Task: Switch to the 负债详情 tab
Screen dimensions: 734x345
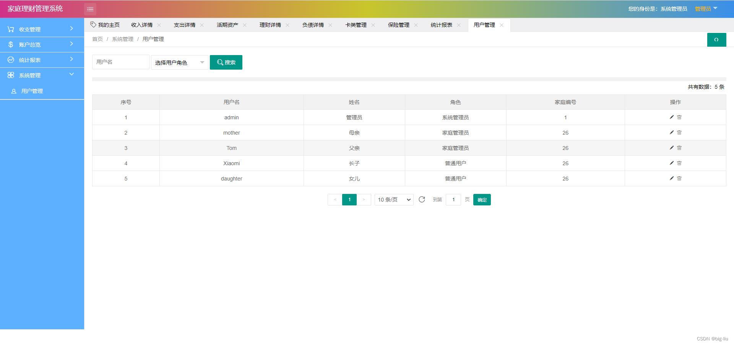Action: point(313,25)
